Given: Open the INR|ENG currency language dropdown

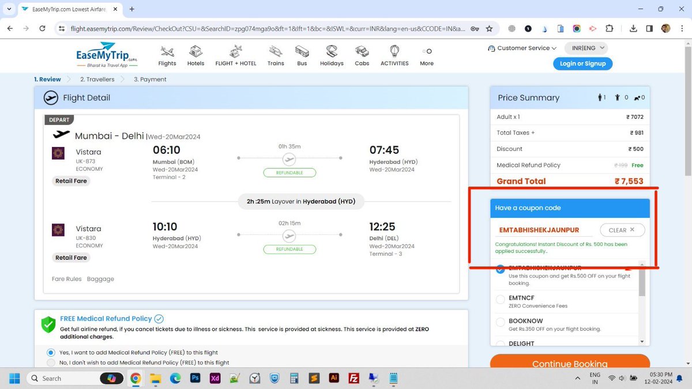Looking at the screenshot, I should pos(586,48).
